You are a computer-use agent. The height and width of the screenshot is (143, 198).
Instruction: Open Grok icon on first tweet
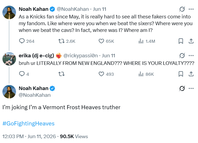tap(182, 9)
